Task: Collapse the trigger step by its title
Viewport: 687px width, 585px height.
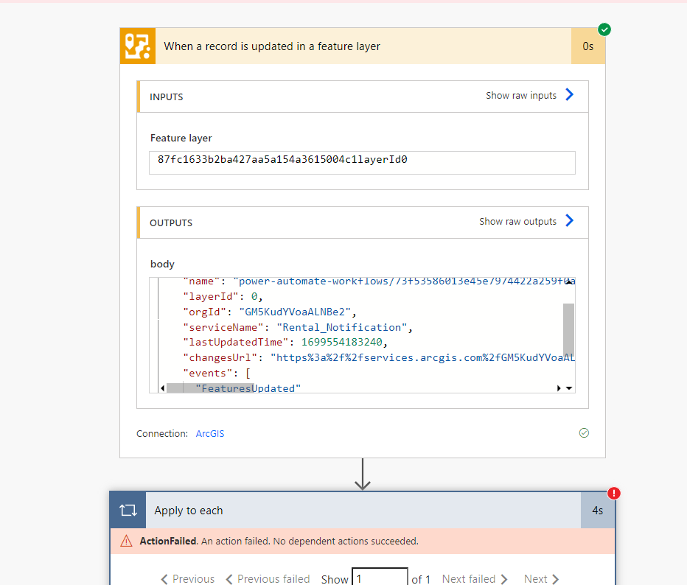Action: (272, 46)
